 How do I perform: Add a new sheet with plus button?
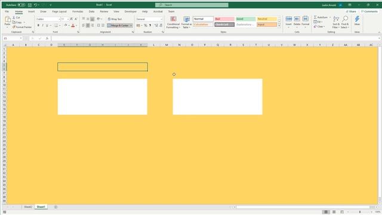[x=56, y=207]
